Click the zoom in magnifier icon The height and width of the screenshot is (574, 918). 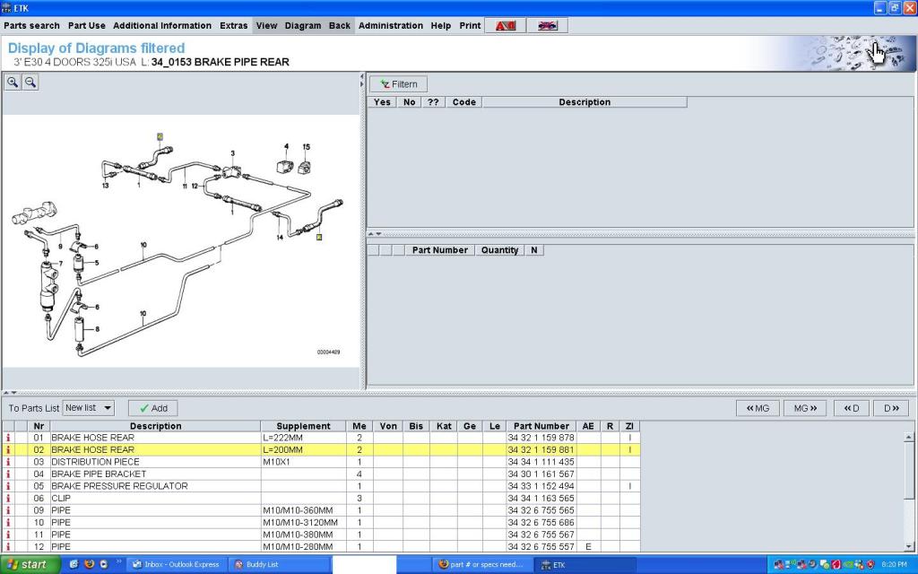click(13, 83)
